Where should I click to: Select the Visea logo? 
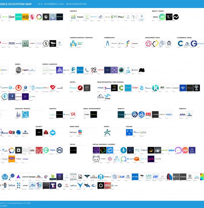tap(107, 97)
